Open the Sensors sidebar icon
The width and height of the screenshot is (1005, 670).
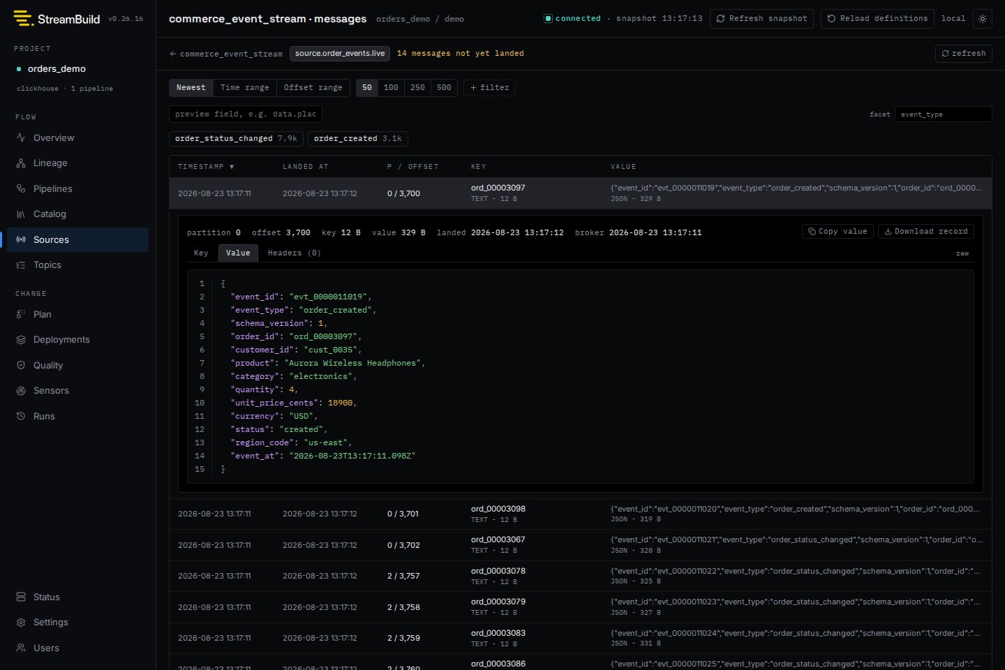(x=21, y=390)
